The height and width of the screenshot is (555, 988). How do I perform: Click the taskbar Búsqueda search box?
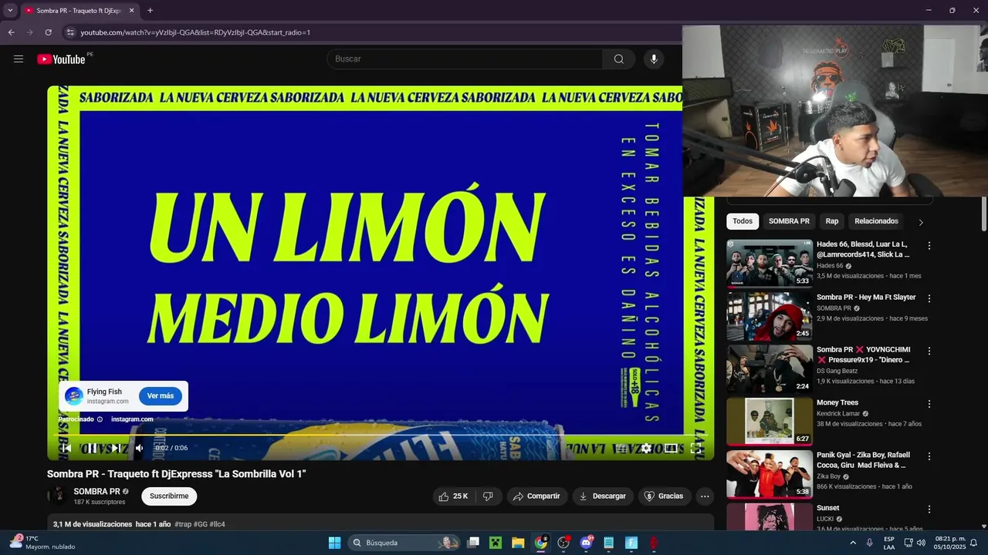(x=403, y=543)
